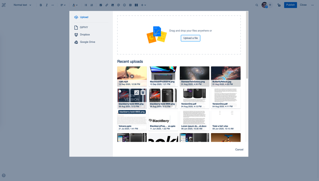Click the Recent uploads heading

click(130, 61)
